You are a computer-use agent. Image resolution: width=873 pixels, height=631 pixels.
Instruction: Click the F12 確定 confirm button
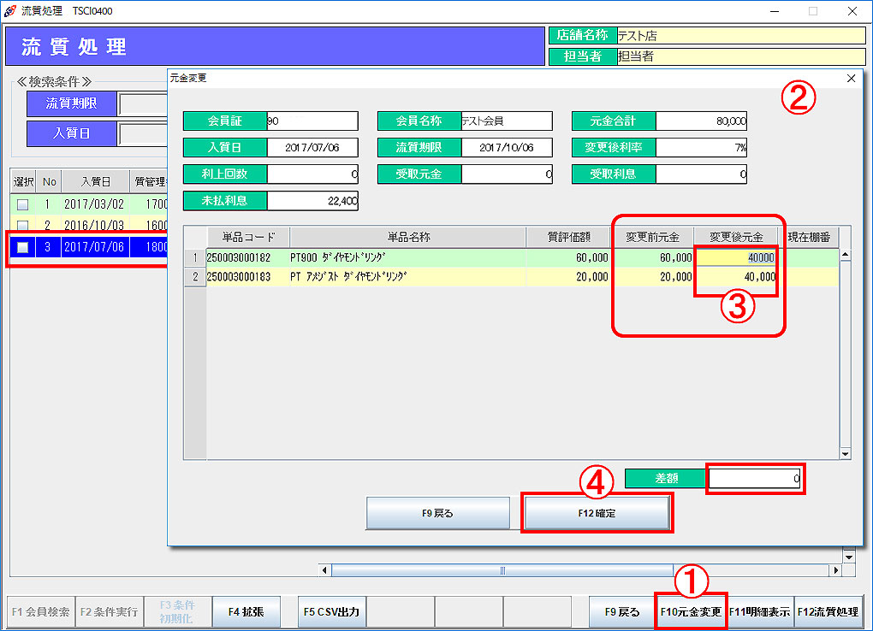[597, 513]
